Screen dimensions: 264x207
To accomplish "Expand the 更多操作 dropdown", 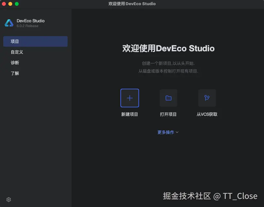I will [168, 132].
